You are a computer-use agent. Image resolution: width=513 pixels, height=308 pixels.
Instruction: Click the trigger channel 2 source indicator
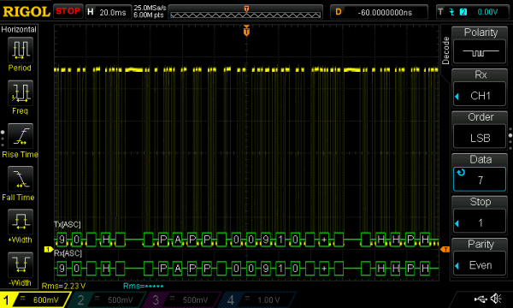pos(463,12)
